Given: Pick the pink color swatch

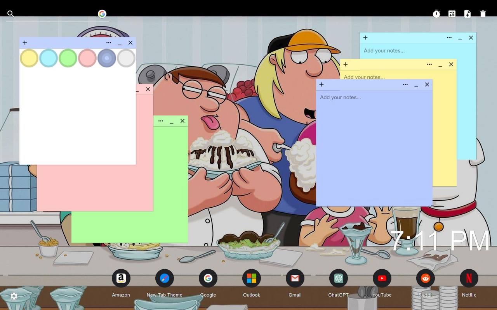Looking at the screenshot, I should [x=87, y=58].
